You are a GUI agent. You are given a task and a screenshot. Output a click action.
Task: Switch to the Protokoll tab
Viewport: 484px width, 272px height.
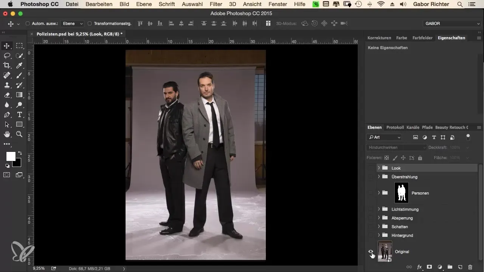coord(395,127)
